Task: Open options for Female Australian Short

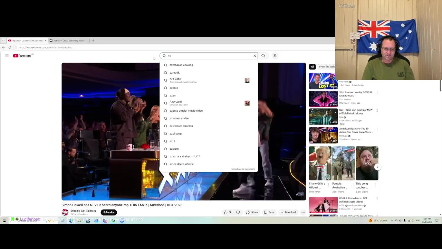Action: point(352,185)
